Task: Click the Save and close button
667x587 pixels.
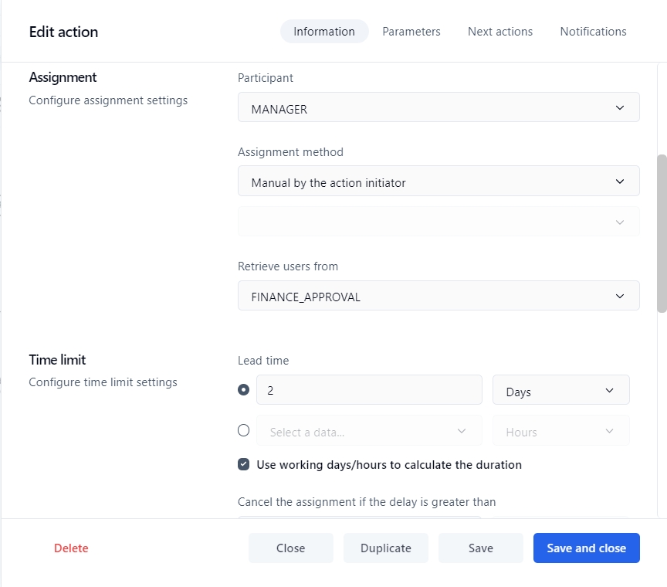Action: point(586,548)
